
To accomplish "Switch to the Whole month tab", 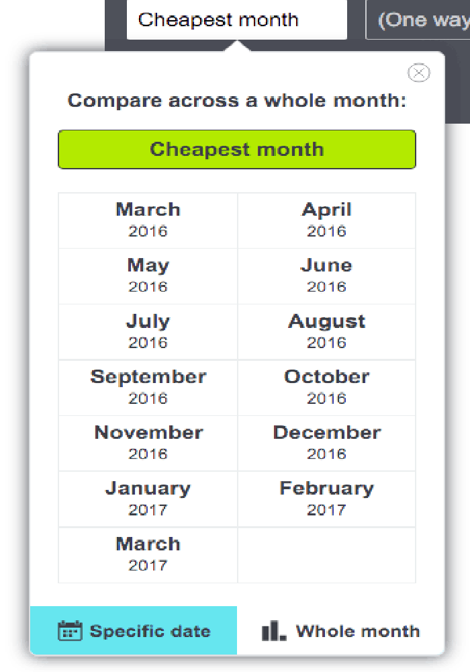I will [340, 630].
